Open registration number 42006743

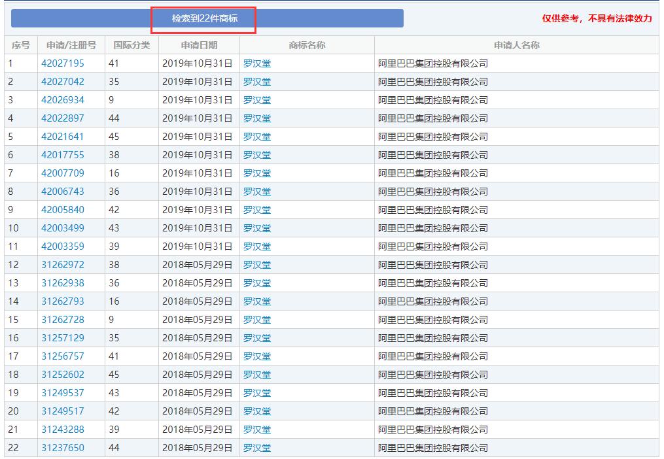tap(63, 192)
